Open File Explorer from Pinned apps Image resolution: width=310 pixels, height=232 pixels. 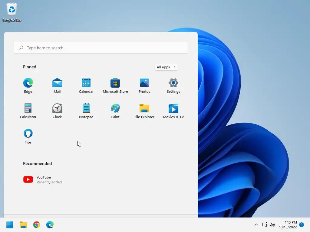(x=144, y=111)
